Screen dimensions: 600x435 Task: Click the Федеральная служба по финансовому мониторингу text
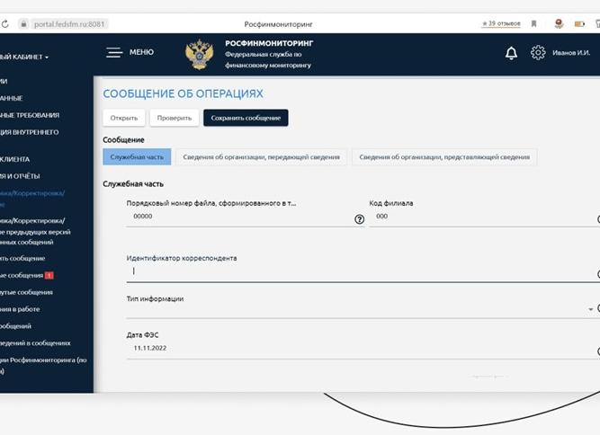268,59
